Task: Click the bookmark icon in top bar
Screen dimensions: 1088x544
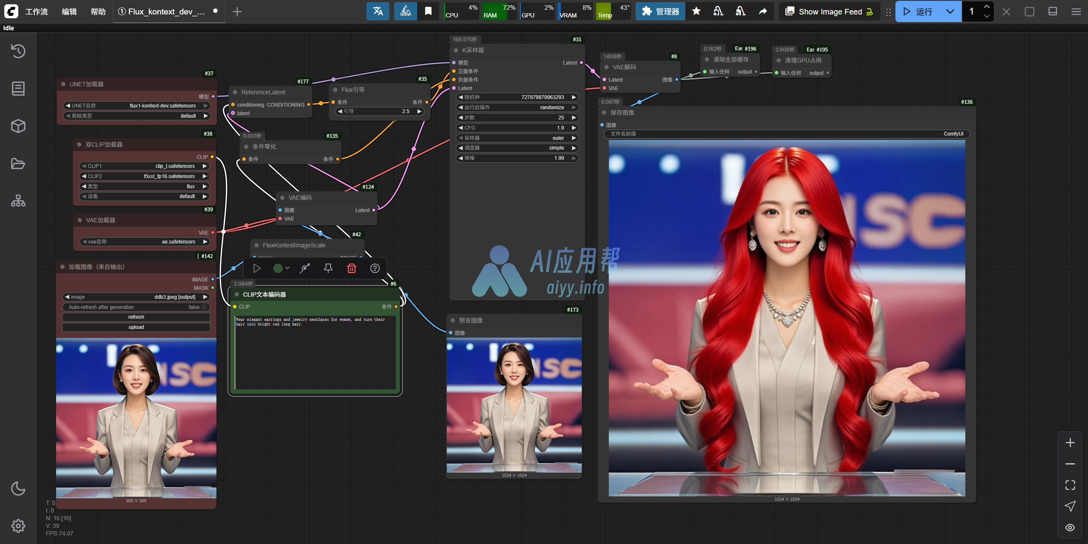Action: pos(428,11)
